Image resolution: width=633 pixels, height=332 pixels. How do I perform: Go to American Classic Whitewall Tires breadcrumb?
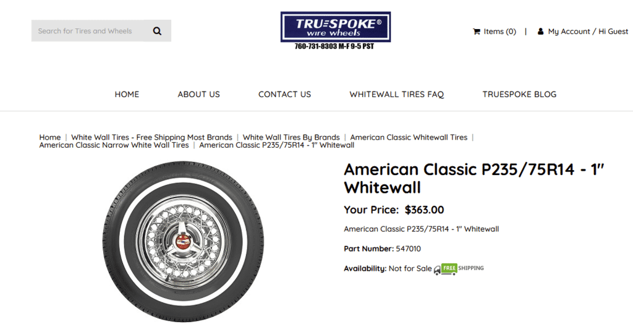409,137
